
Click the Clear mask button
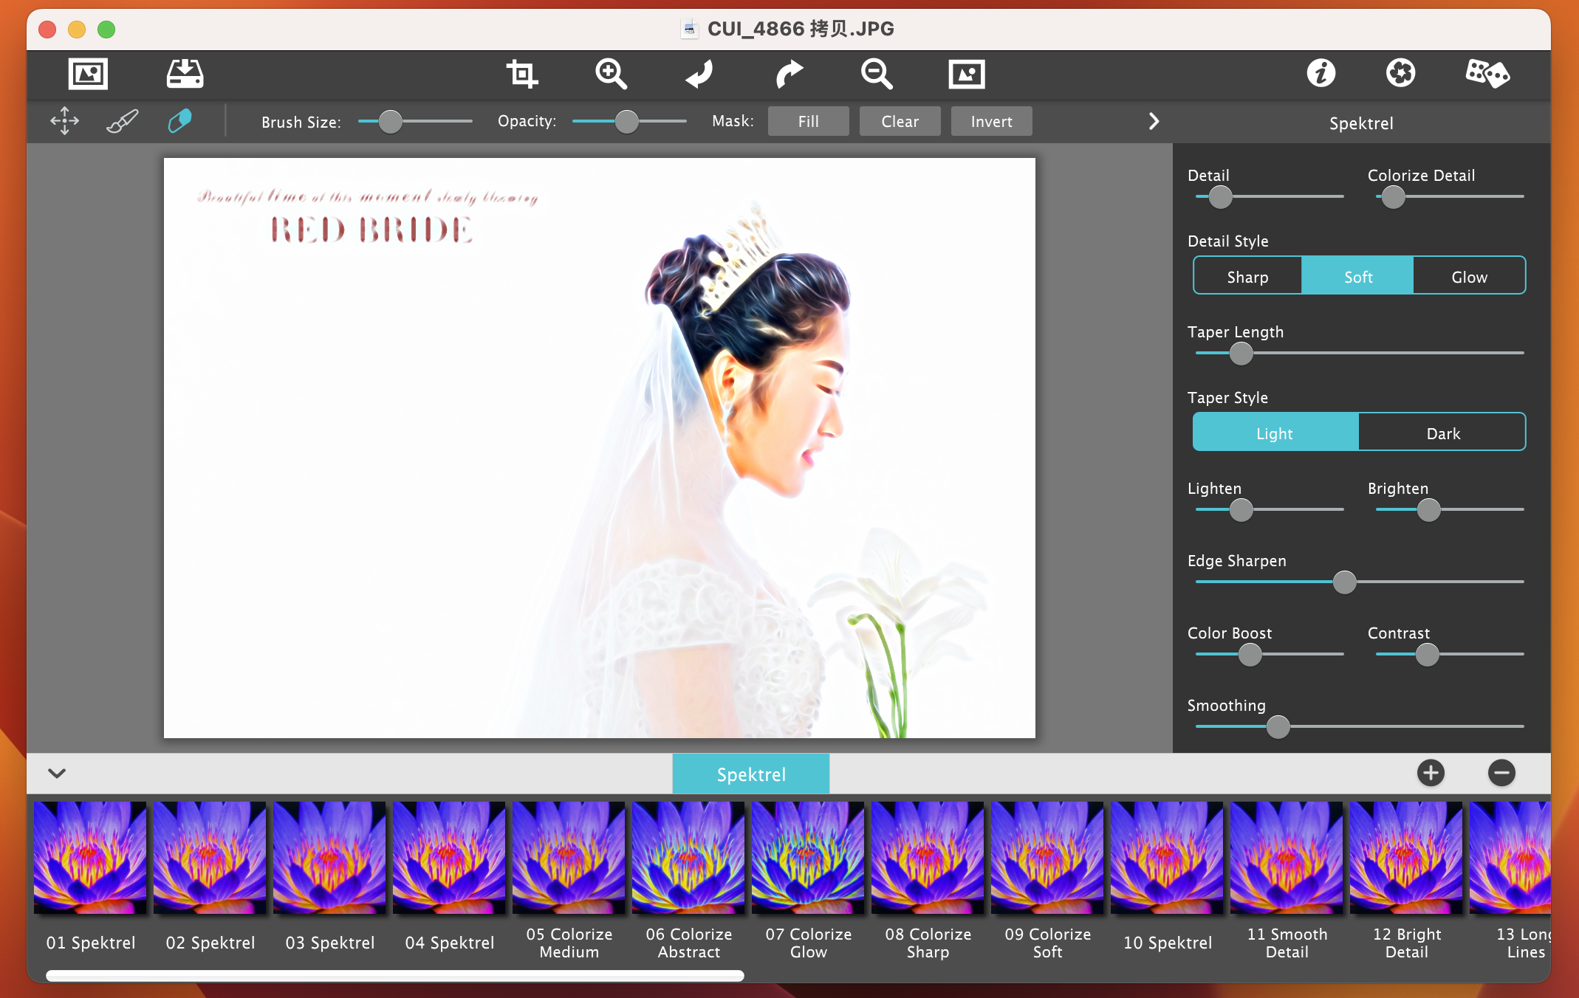point(900,122)
